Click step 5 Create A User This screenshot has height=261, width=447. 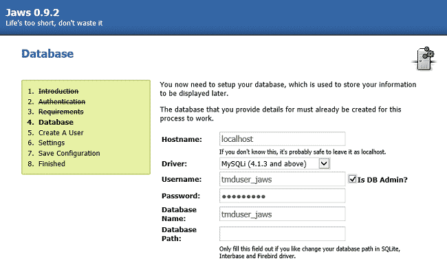(x=61, y=133)
